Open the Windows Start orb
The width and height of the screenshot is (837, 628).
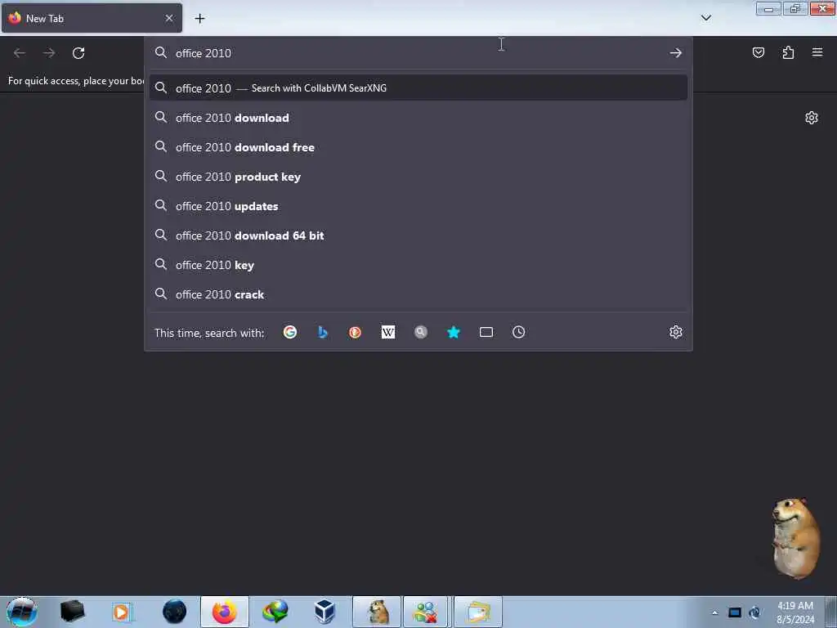[x=22, y=612]
